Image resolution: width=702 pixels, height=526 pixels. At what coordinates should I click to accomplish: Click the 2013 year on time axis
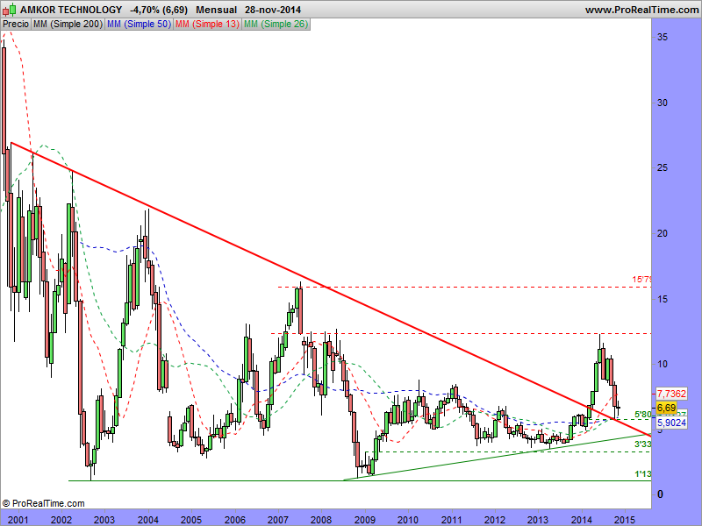pos(538,520)
